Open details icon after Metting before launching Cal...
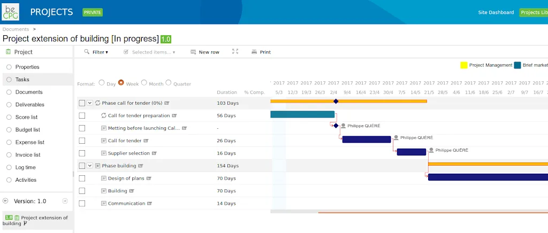Viewport: 548px width, 233px height. (184, 128)
